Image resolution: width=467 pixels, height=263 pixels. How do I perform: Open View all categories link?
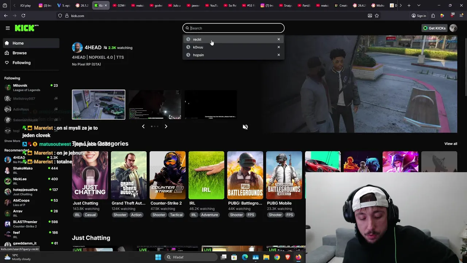pos(451,144)
